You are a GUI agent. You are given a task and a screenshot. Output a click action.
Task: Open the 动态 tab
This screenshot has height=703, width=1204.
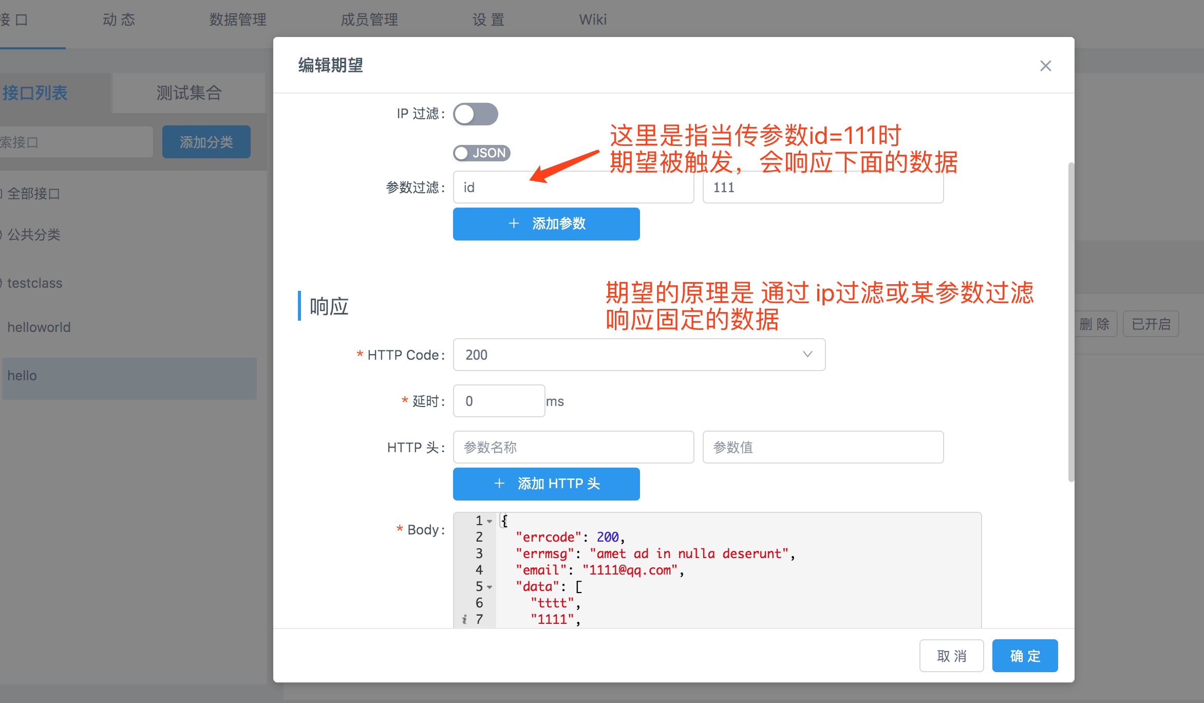(119, 20)
